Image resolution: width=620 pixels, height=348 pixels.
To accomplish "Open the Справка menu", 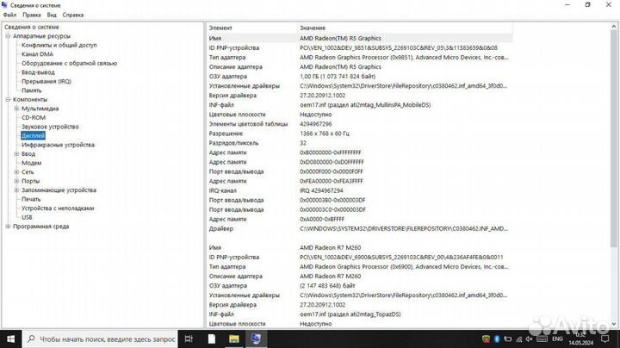I will point(73,15).
